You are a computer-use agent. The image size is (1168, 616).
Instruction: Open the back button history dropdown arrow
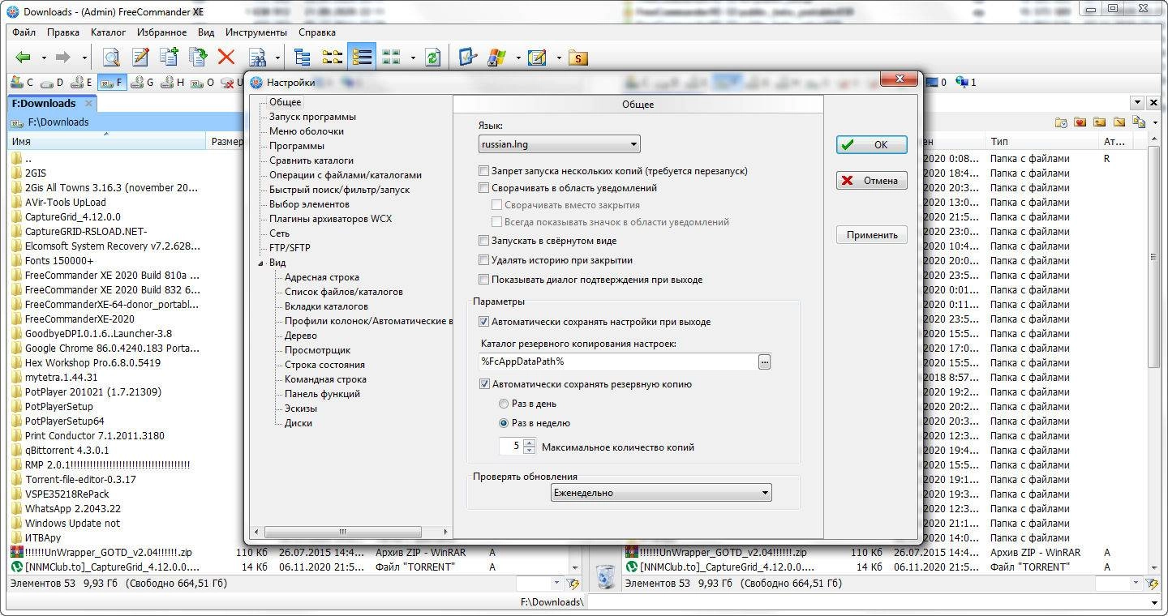click(44, 58)
